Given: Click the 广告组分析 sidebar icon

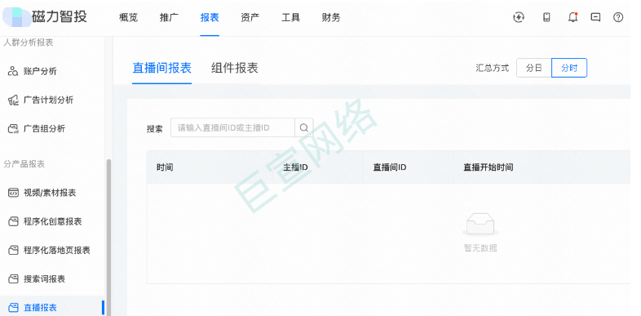Looking at the screenshot, I should click(x=13, y=128).
